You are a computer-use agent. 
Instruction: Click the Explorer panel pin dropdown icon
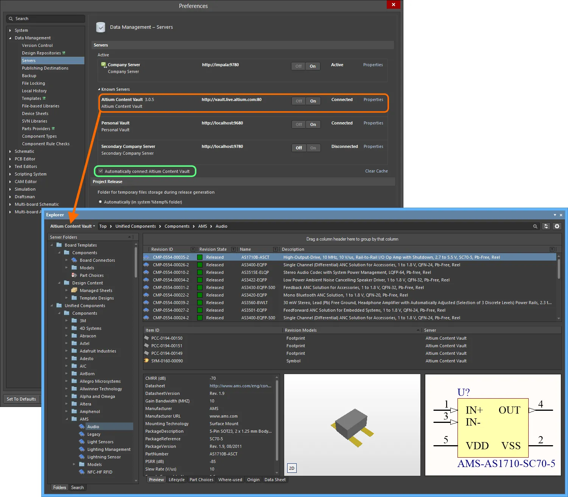pos(555,215)
